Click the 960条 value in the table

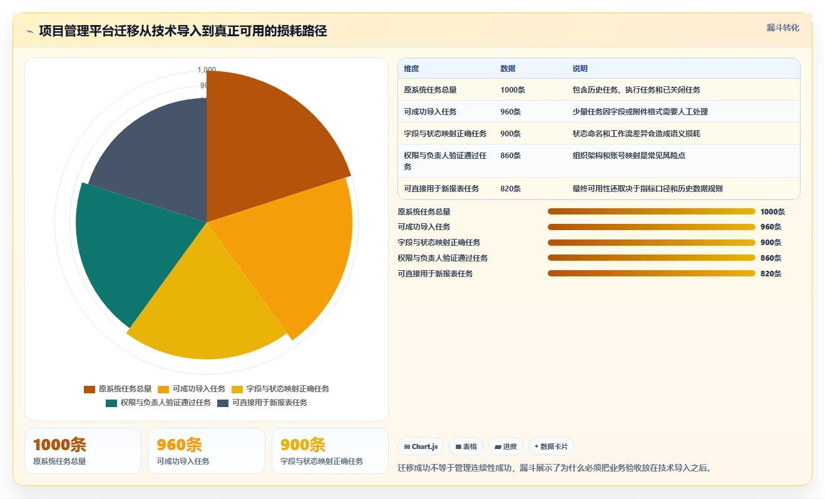tap(510, 112)
